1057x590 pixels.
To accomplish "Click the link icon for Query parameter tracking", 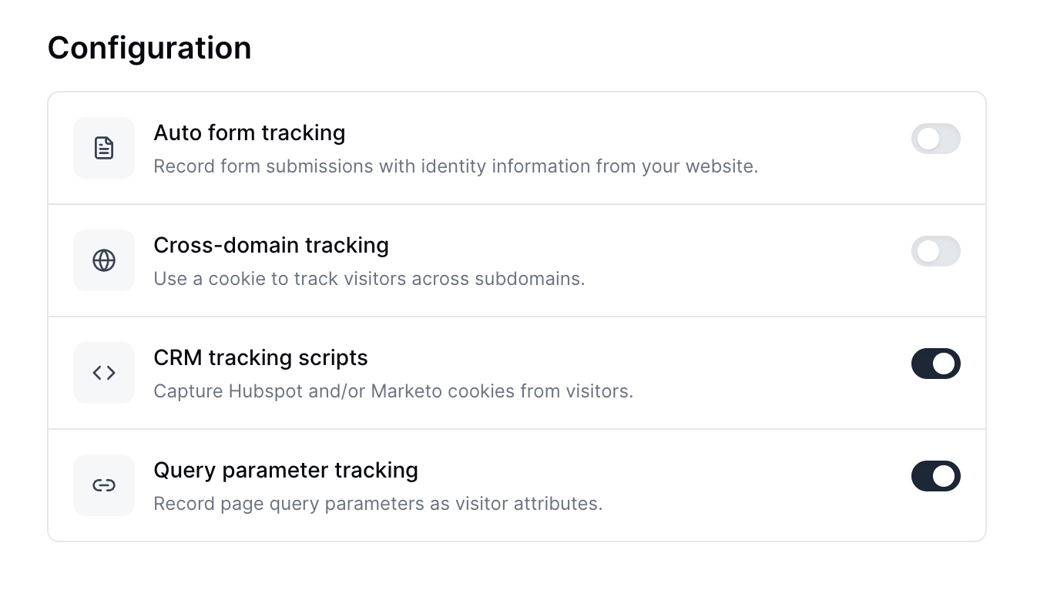I will click(104, 485).
